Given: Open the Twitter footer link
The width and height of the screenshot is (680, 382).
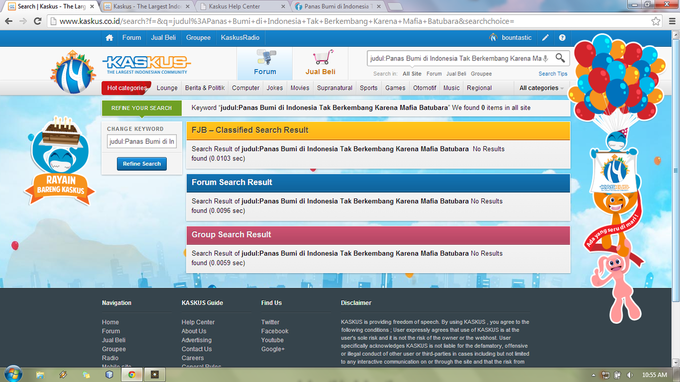Looking at the screenshot, I should 270,322.
